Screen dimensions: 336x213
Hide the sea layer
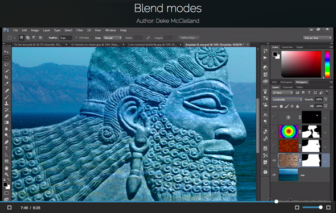[274, 175]
